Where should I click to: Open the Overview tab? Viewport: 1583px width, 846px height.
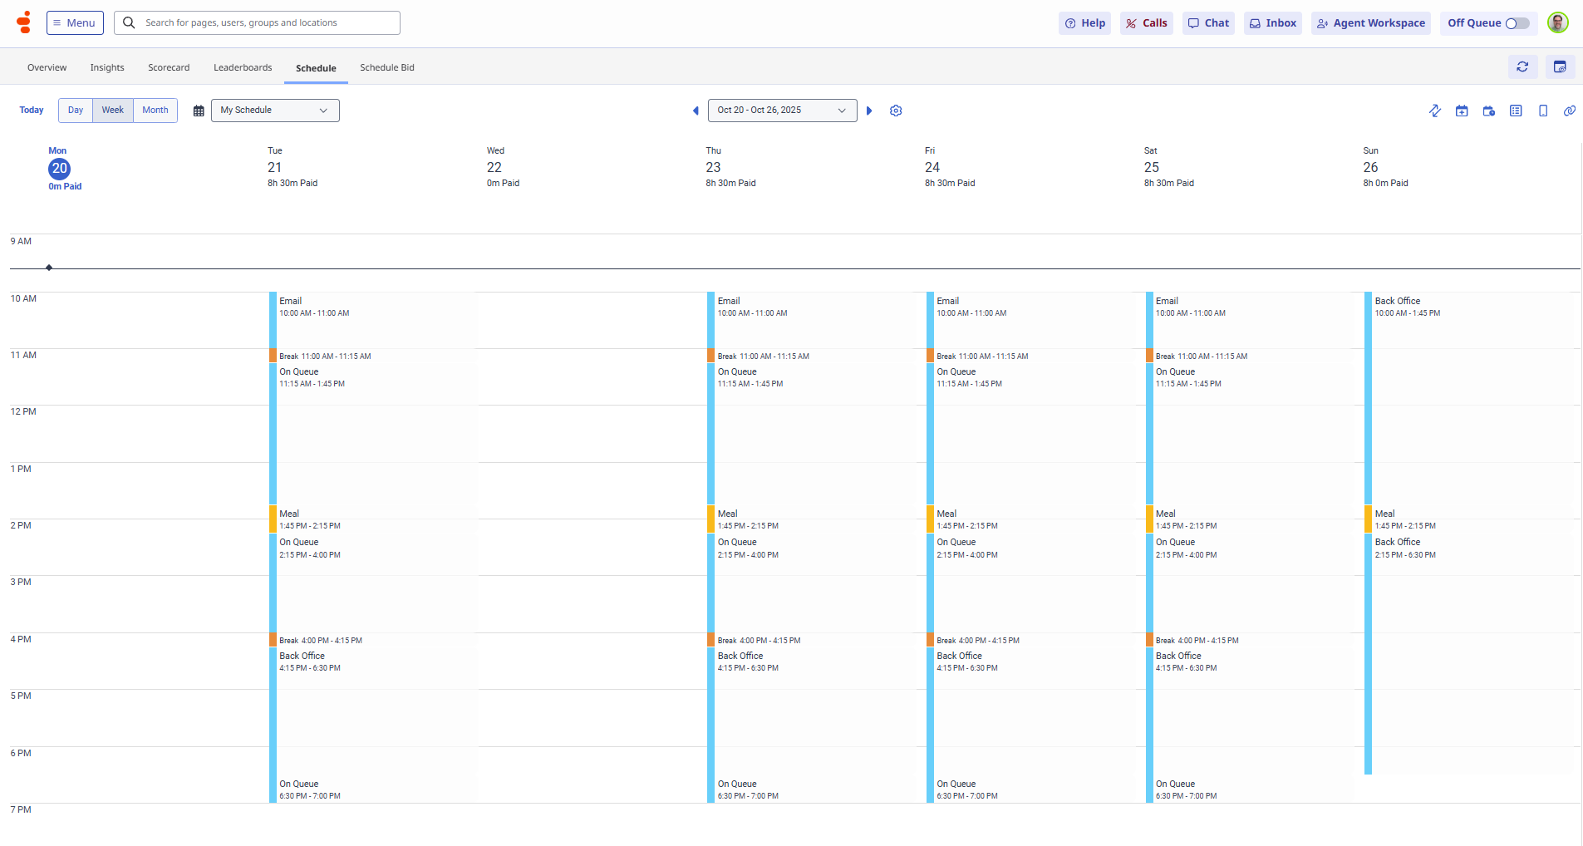(x=47, y=67)
